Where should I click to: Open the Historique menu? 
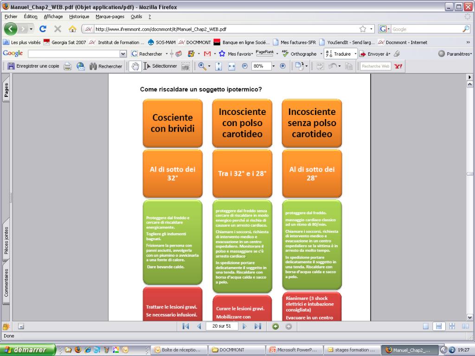79,16
